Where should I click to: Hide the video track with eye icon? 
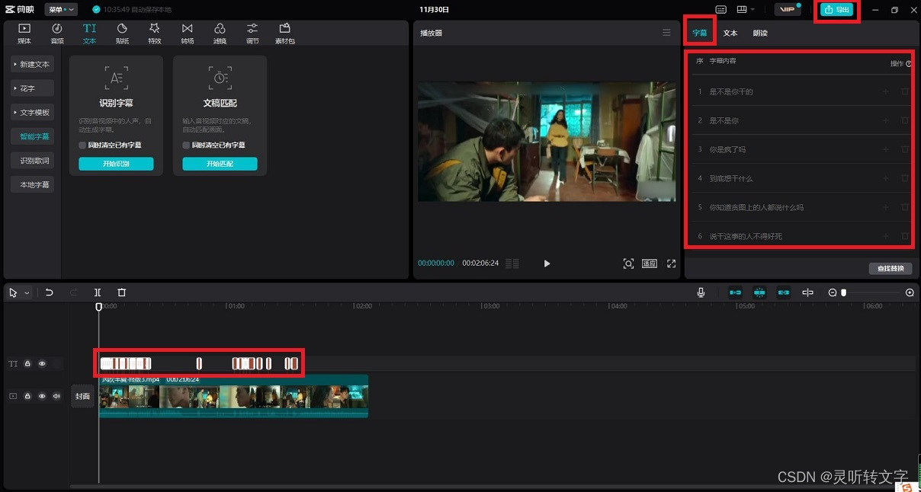pyautogui.click(x=42, y=396)
